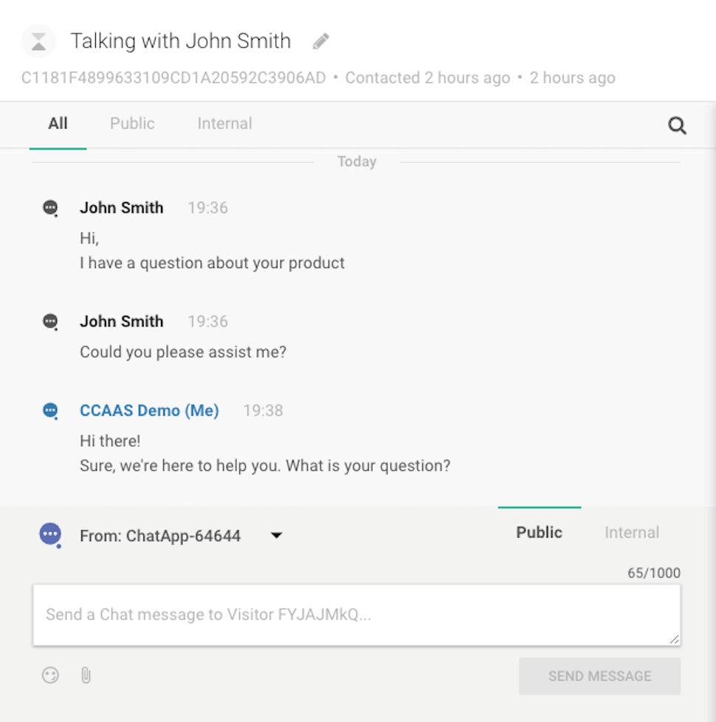Click the resize handle of the message box
The image size is (716, 722).
click(674, 639)
